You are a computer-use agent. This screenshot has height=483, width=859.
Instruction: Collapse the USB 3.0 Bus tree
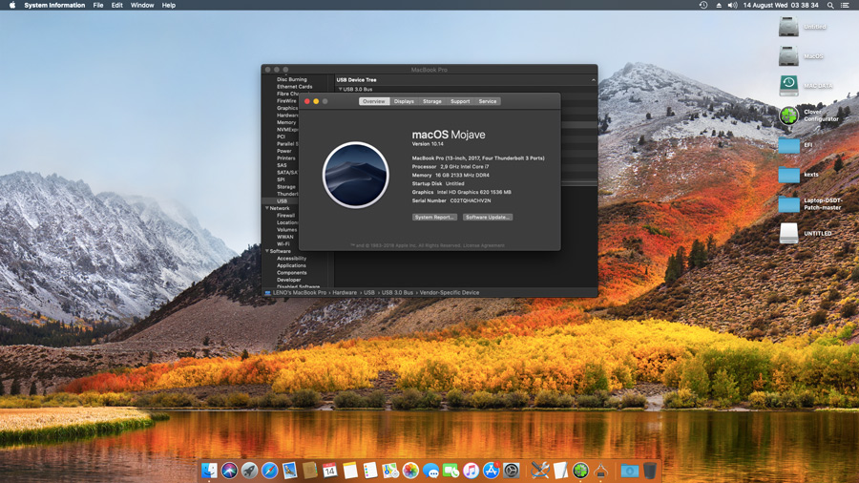[x=340, y=89]
